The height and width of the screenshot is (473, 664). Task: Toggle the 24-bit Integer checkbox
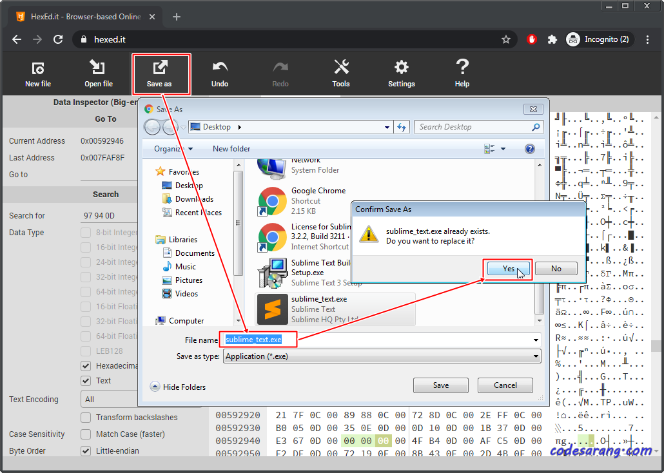[x=86, y=262]
